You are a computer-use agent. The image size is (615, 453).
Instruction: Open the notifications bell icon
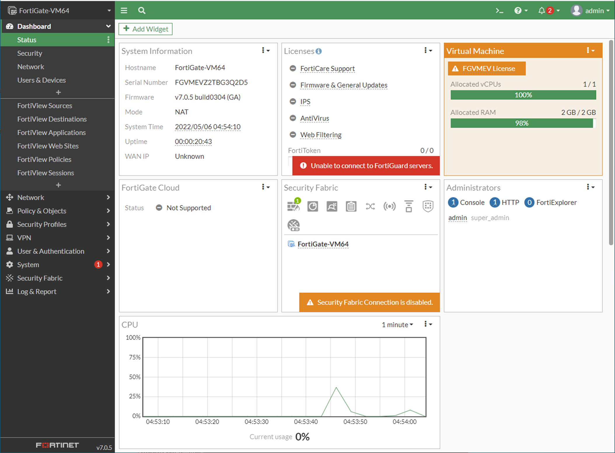(541, 11)
